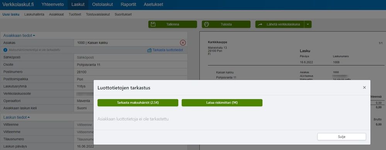Clear the customer with red X icon
The width and height of the screenshot is (386, 150).
click(x=183, y=43)
